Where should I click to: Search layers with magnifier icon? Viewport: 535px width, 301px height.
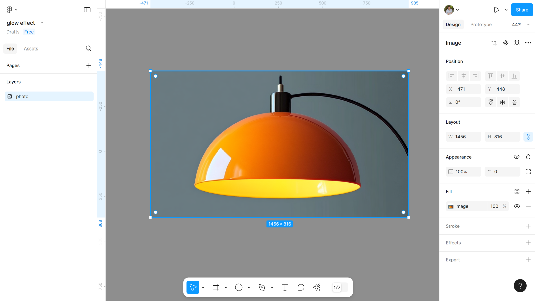(88, 48)
